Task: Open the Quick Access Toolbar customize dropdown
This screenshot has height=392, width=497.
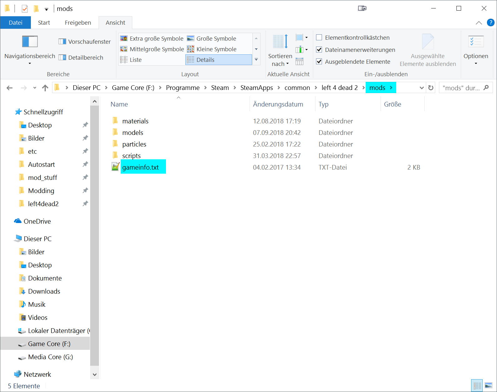Action: point(46,9)
